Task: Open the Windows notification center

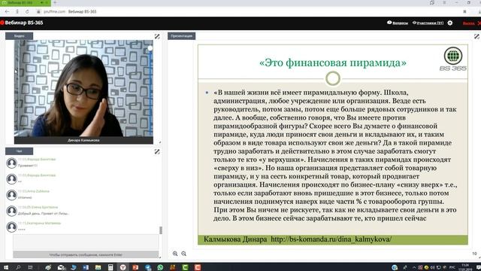Action: [x=479, y=267]
